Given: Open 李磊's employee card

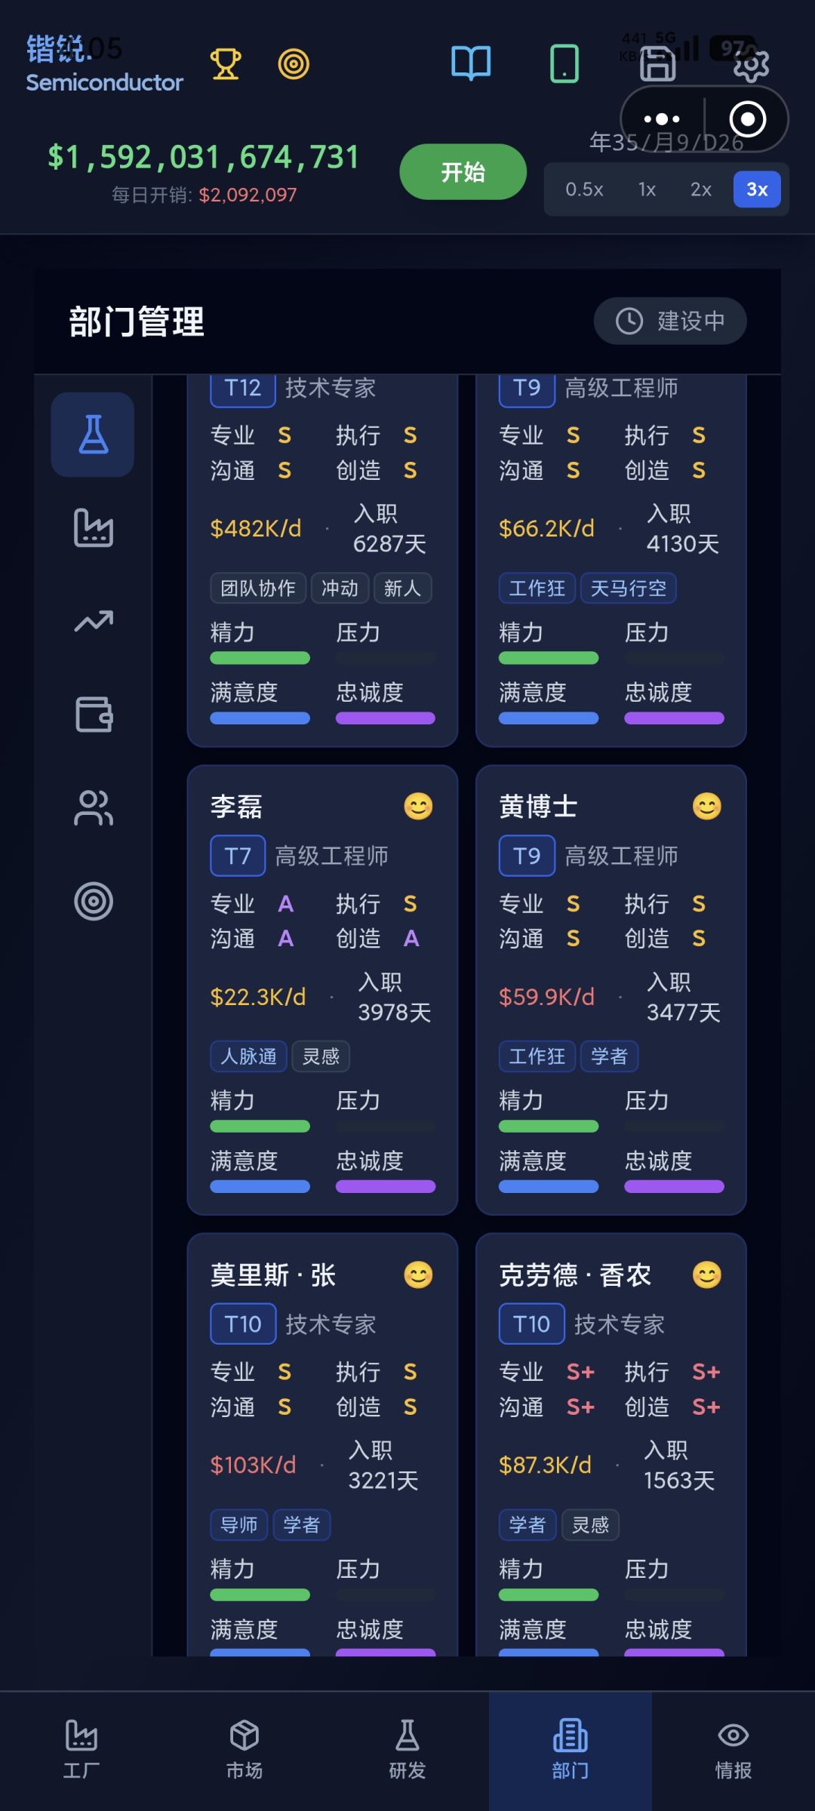Looking at the screenshot, I should (322, 989).
